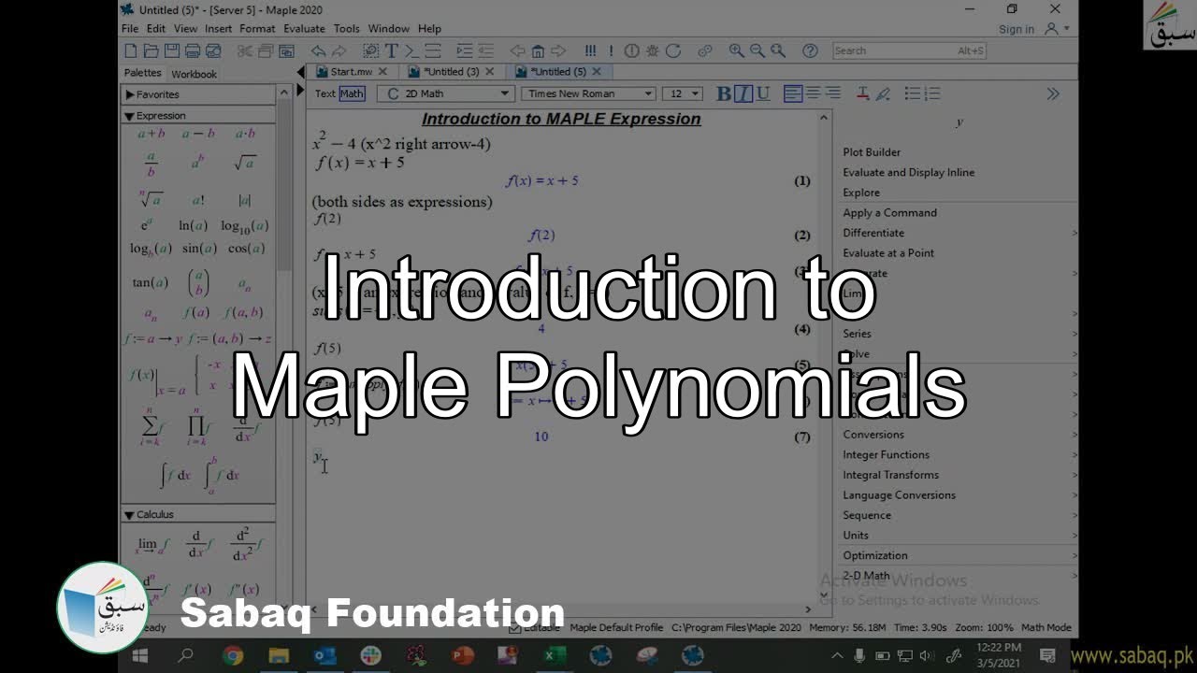The image size is (1197, 673).
Task: Click the Search input field
Action: click(909, 50)
